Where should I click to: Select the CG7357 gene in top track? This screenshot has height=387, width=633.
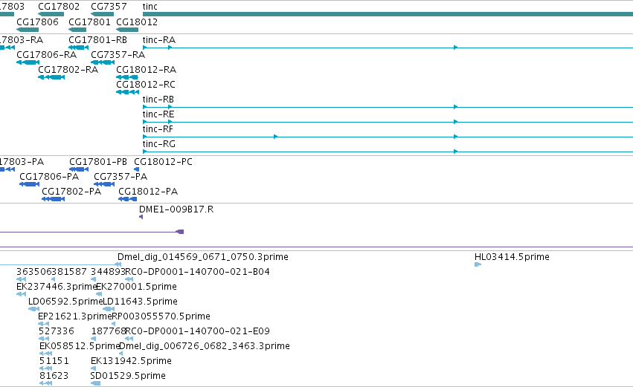click(x=109, y=7)
